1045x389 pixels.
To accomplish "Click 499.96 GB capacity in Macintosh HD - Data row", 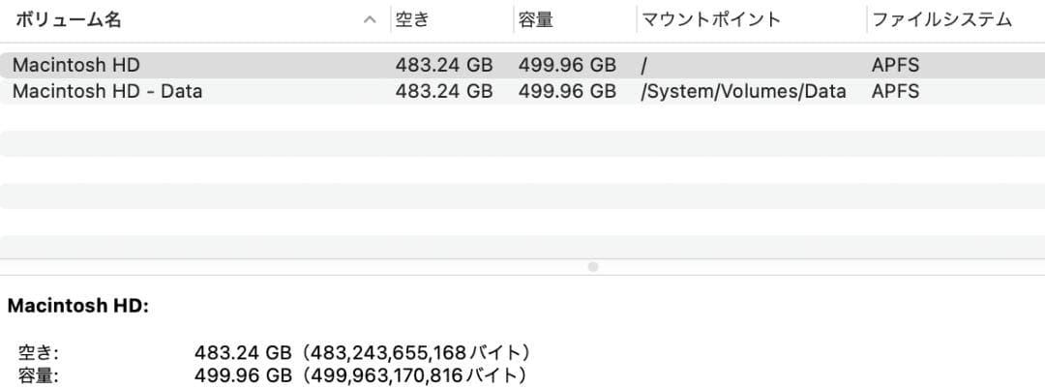I will coord(567,91).
